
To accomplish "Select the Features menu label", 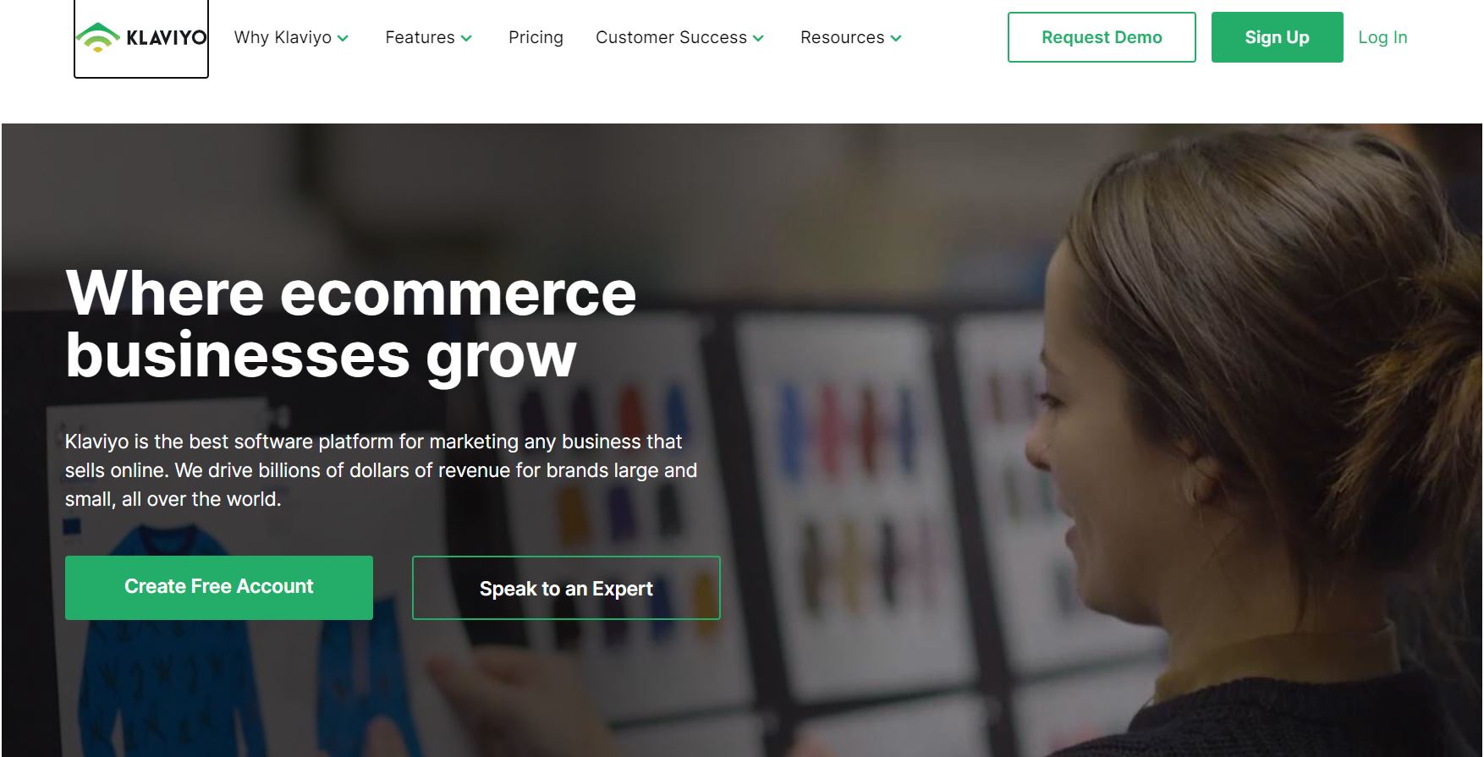I will [420, 37].
